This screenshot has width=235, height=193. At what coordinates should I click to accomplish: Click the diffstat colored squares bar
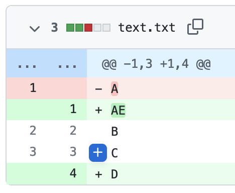(88, 28)
